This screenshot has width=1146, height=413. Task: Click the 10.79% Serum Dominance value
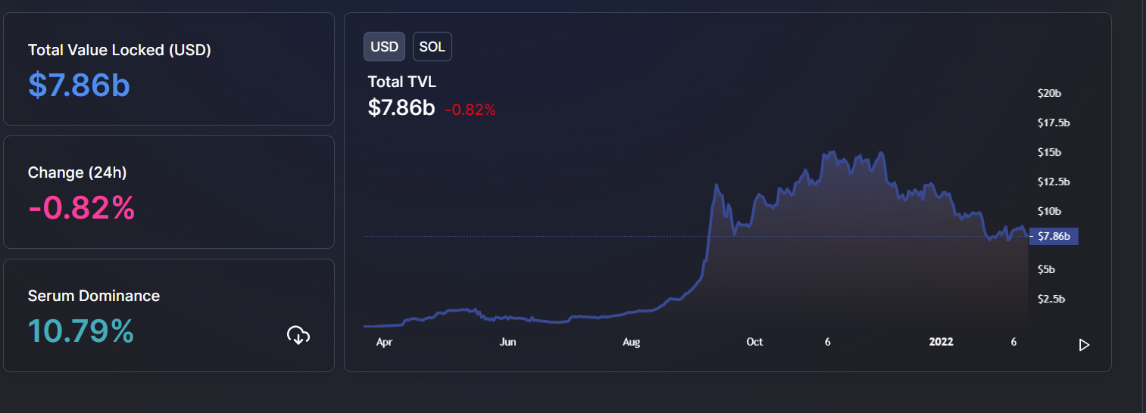(81, 331)
